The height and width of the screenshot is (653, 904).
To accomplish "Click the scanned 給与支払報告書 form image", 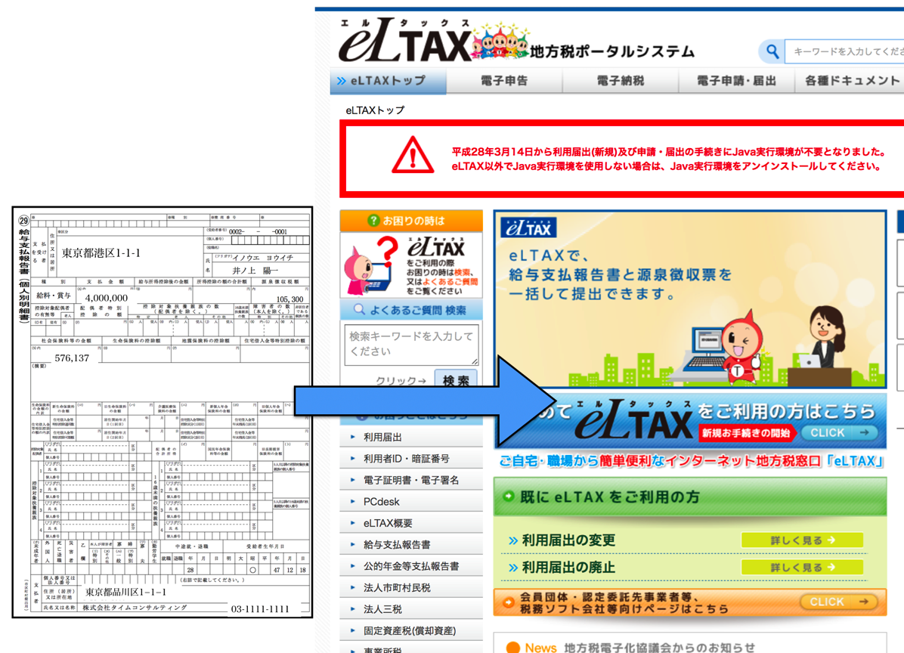I will click(x=162, y=412).
